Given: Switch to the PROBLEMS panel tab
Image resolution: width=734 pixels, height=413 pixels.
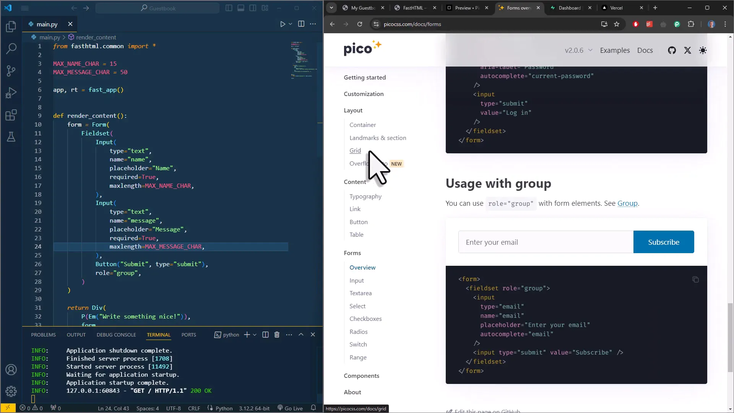Looking at the screenshot, I should pos(43,335).
